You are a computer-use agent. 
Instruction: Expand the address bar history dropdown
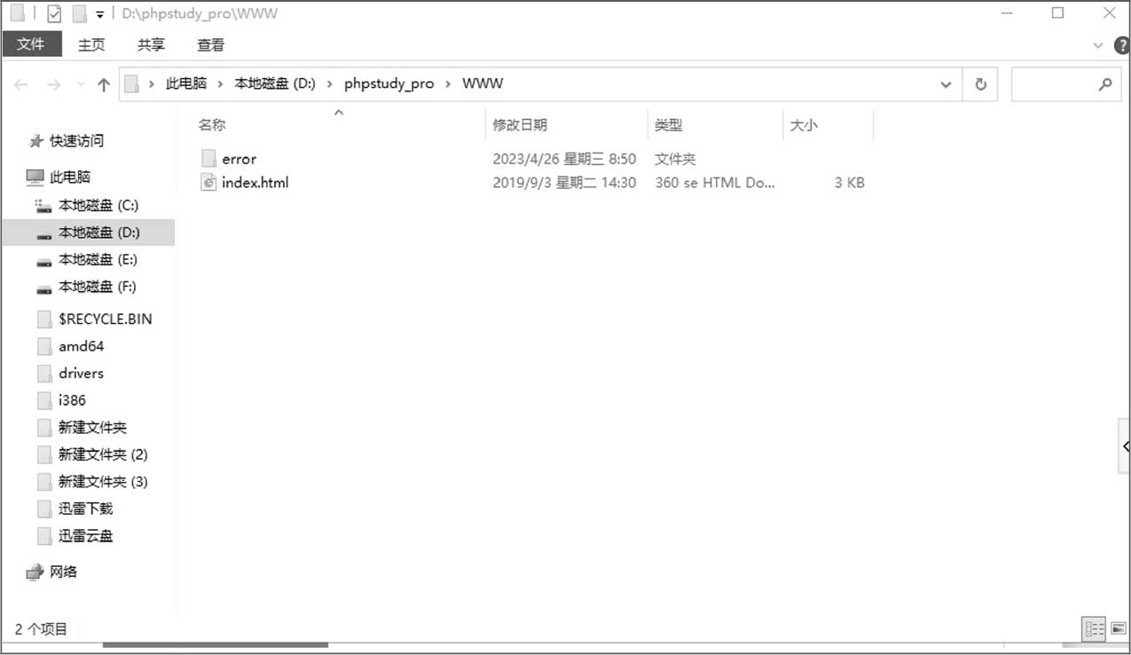click(x=945, y=84)
